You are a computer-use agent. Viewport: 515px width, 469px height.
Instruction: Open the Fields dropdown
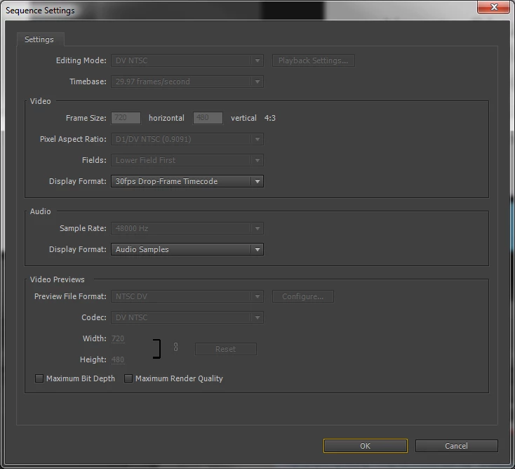point(187,160)
